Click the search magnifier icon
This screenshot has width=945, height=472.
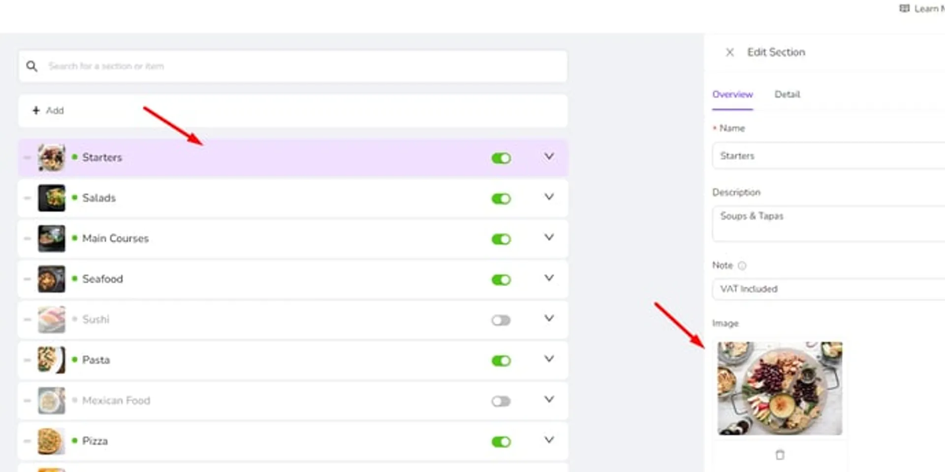pos(32,66)
